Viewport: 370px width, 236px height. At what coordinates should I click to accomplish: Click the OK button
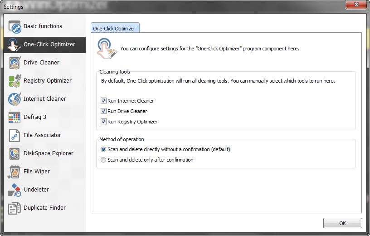coord(343,223)
